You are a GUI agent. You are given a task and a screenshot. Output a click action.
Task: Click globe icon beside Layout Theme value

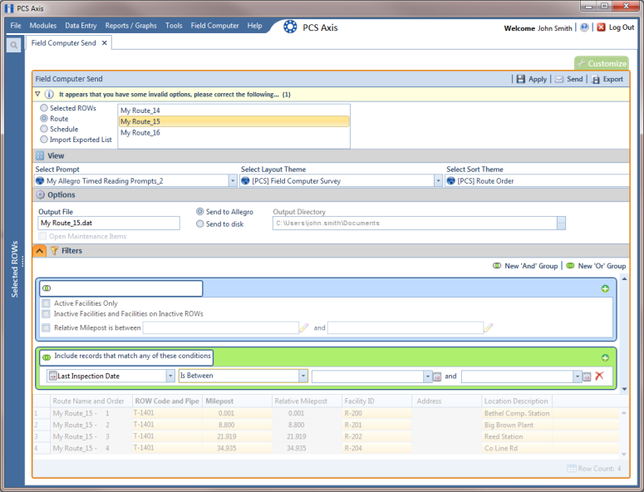pyautogui.click(x=246, y=180)
